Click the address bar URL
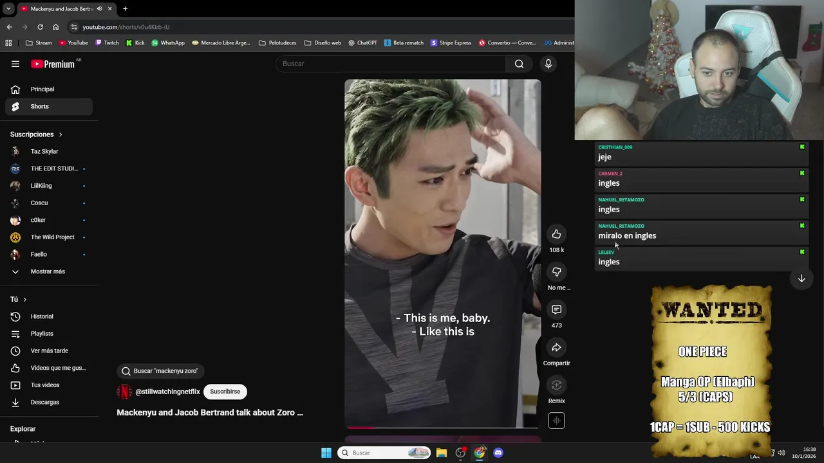 pos(126,27)
